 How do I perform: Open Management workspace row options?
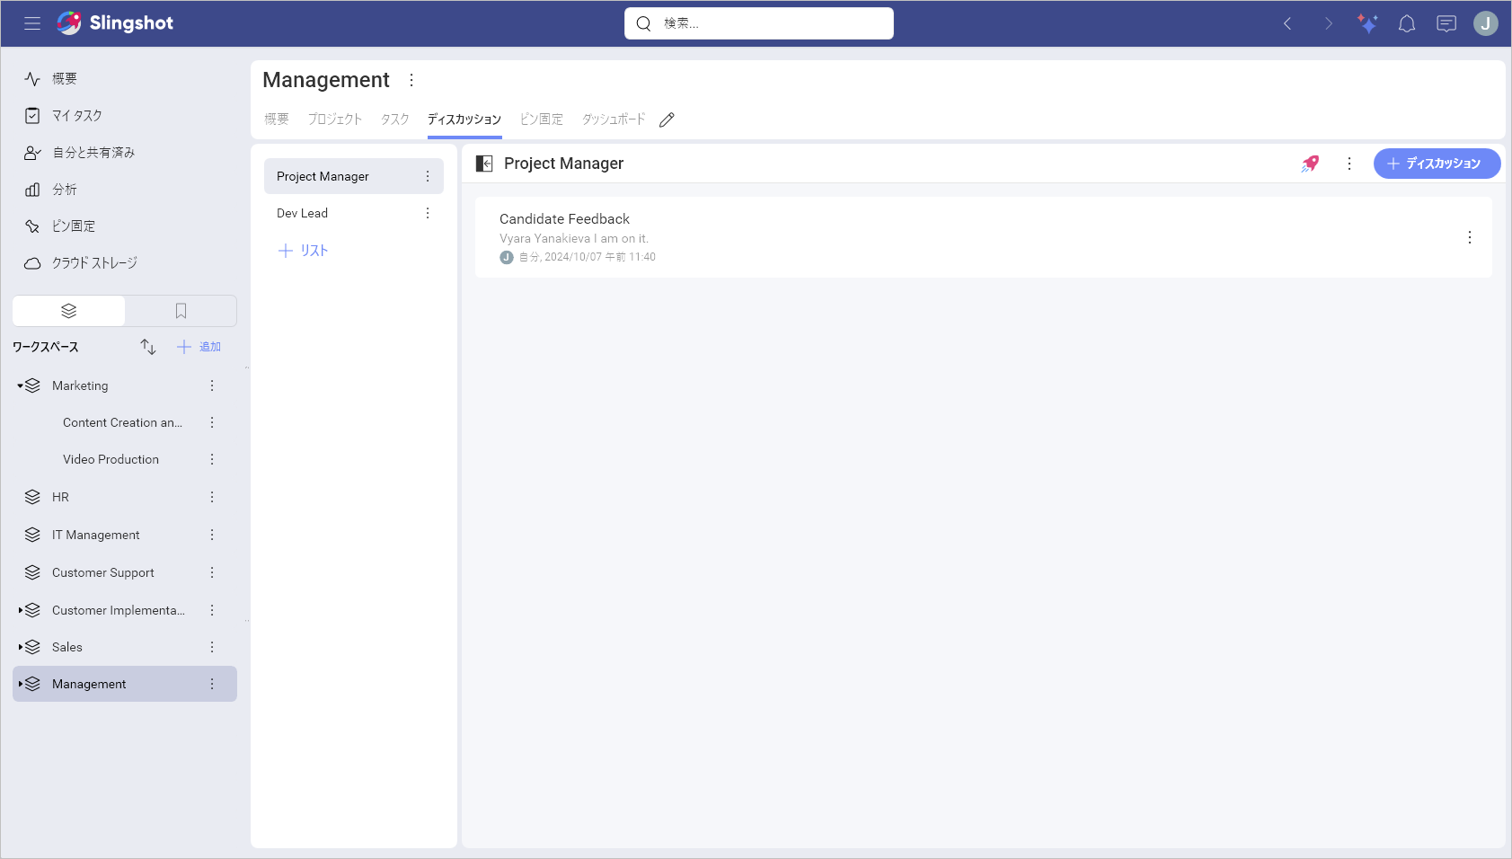coord(212,684)
